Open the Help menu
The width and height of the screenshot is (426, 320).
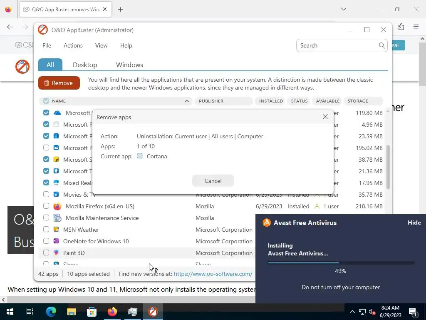126,45
